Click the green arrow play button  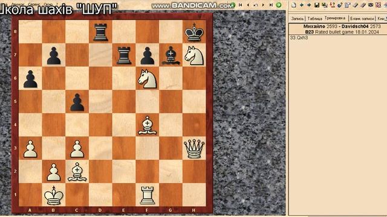coord(278,5)
